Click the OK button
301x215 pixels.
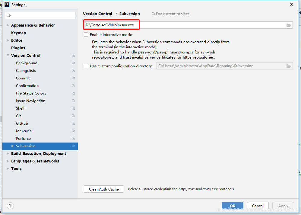(x=233, y=206)
